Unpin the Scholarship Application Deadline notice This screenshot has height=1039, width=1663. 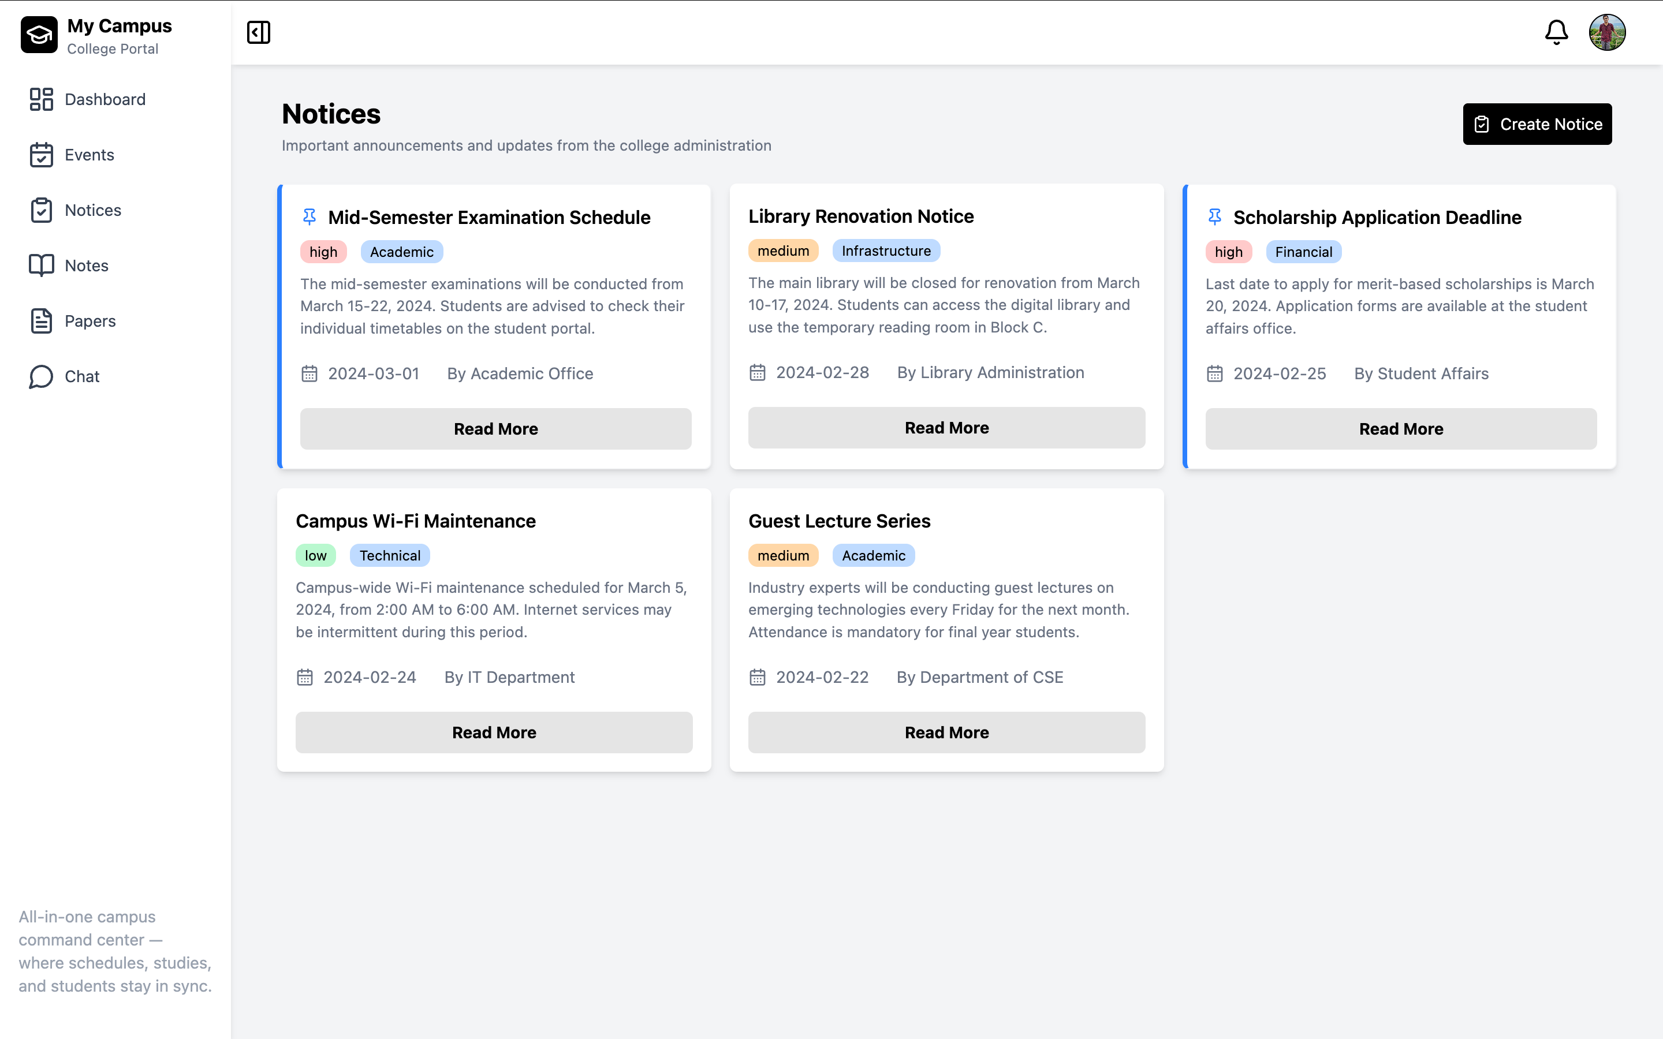1214,216
